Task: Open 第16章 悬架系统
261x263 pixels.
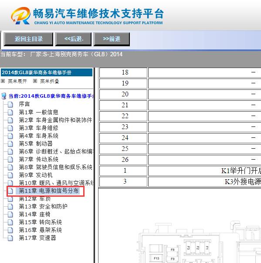Action: (40, 230)
